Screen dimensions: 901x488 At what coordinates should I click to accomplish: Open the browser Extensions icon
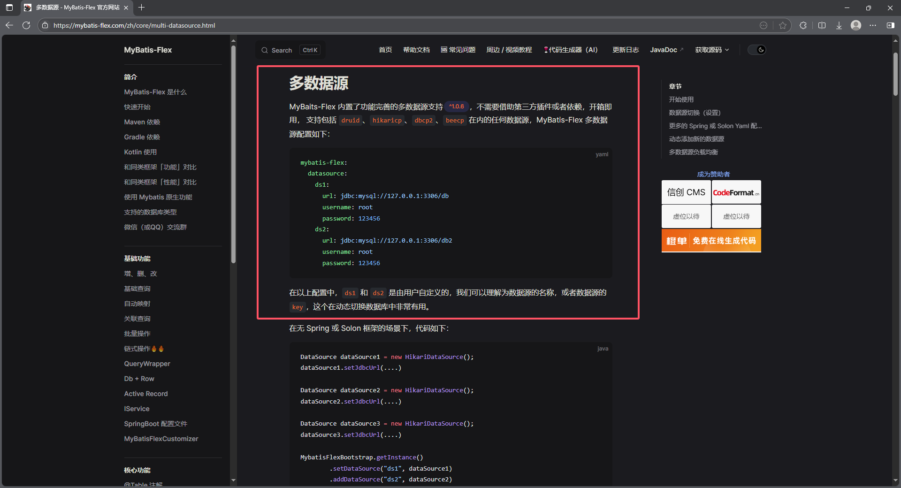(x=803, y=25)
